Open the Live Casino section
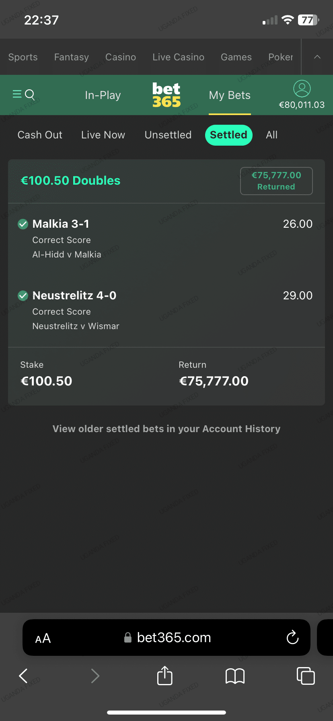This screenshot has width=333, height=721. (x=178, y=57)
